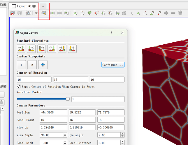The height and width of the screenshot is (145, 188).
Task: Set view direction to +Z
Action: (62, 49)
